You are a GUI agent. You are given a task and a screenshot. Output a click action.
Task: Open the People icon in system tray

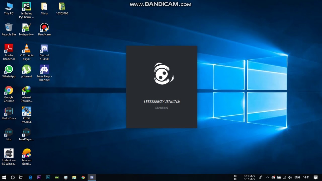[x=261, y=177]
